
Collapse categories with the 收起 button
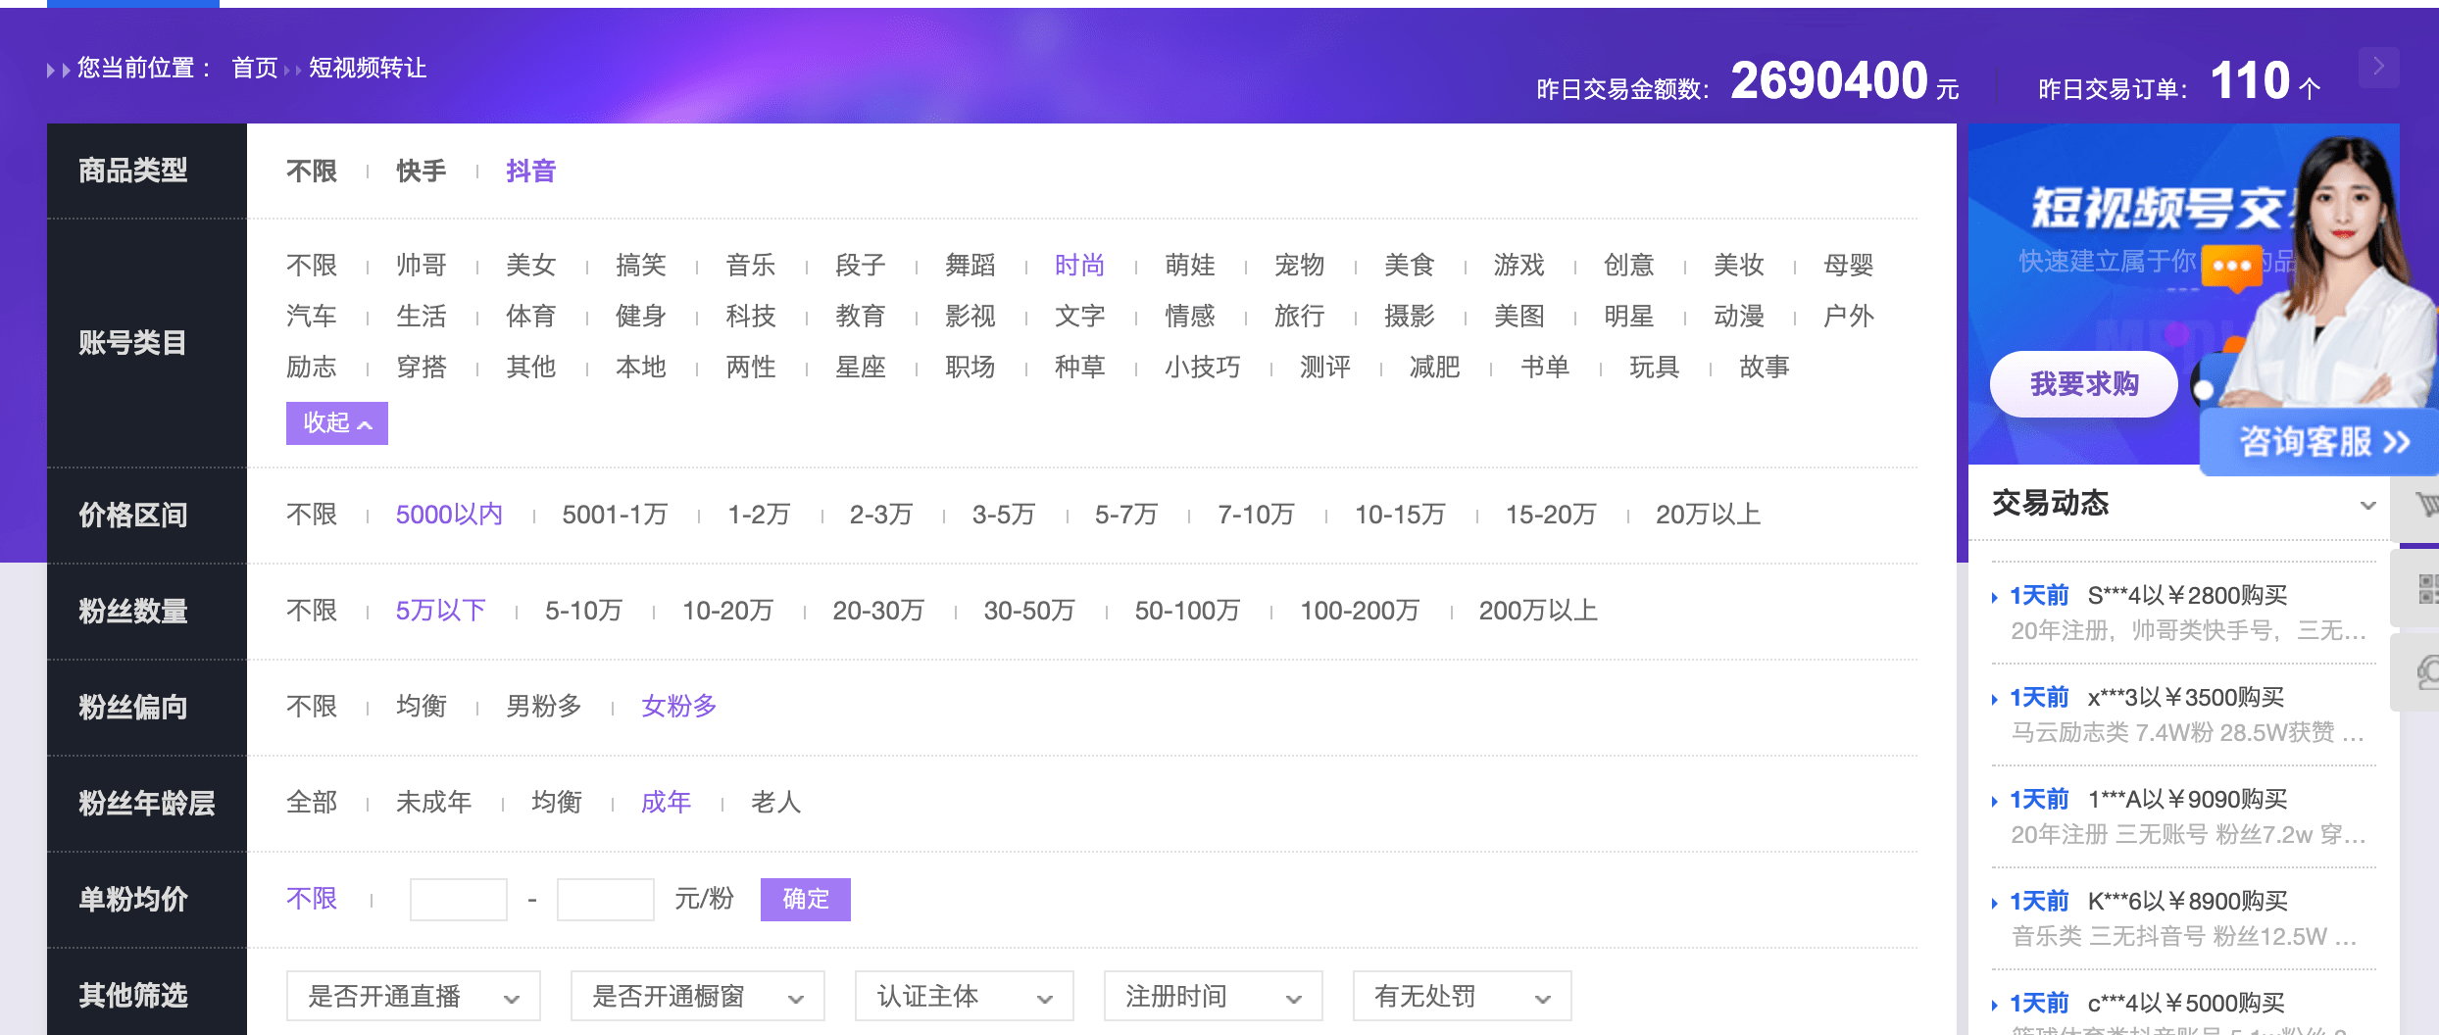[336, 422]
